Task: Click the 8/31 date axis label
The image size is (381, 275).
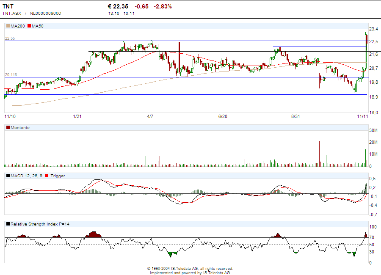Action: [295, 116]
